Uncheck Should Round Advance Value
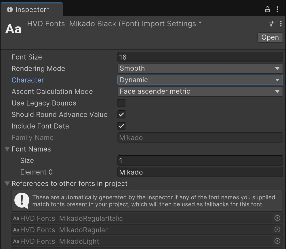Screen dimensions: 286x249 [x=121, y=114]
